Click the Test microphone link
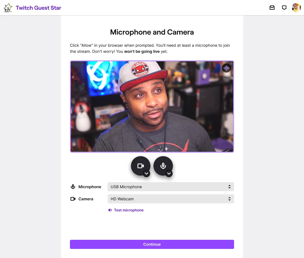 [x=129, y=210]
